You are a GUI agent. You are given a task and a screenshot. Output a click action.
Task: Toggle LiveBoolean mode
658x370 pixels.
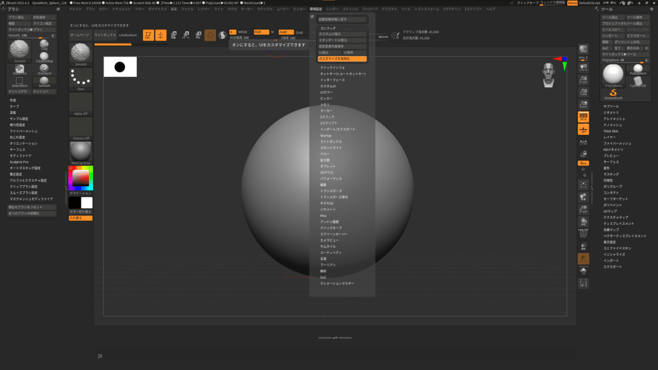click(128, 35)
